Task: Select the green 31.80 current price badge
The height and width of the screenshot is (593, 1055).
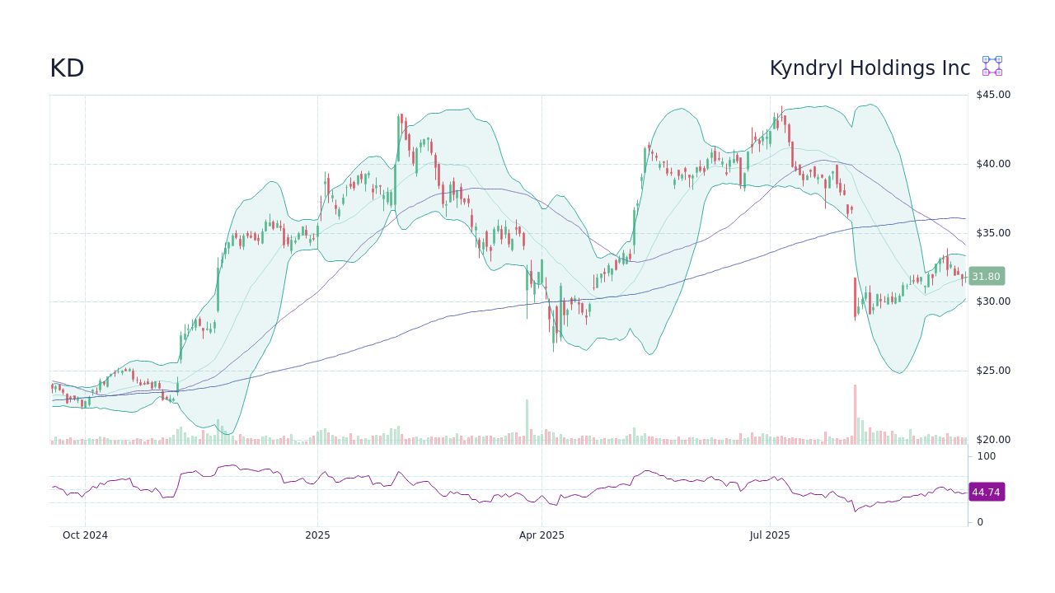Action: pos(986,276)
